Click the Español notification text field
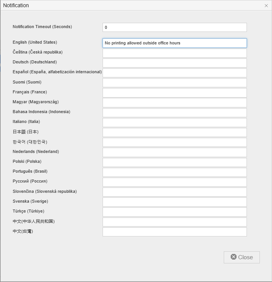The width and height of the screenshot is (272, 282). pyautogui.click(x=174, y=73)
